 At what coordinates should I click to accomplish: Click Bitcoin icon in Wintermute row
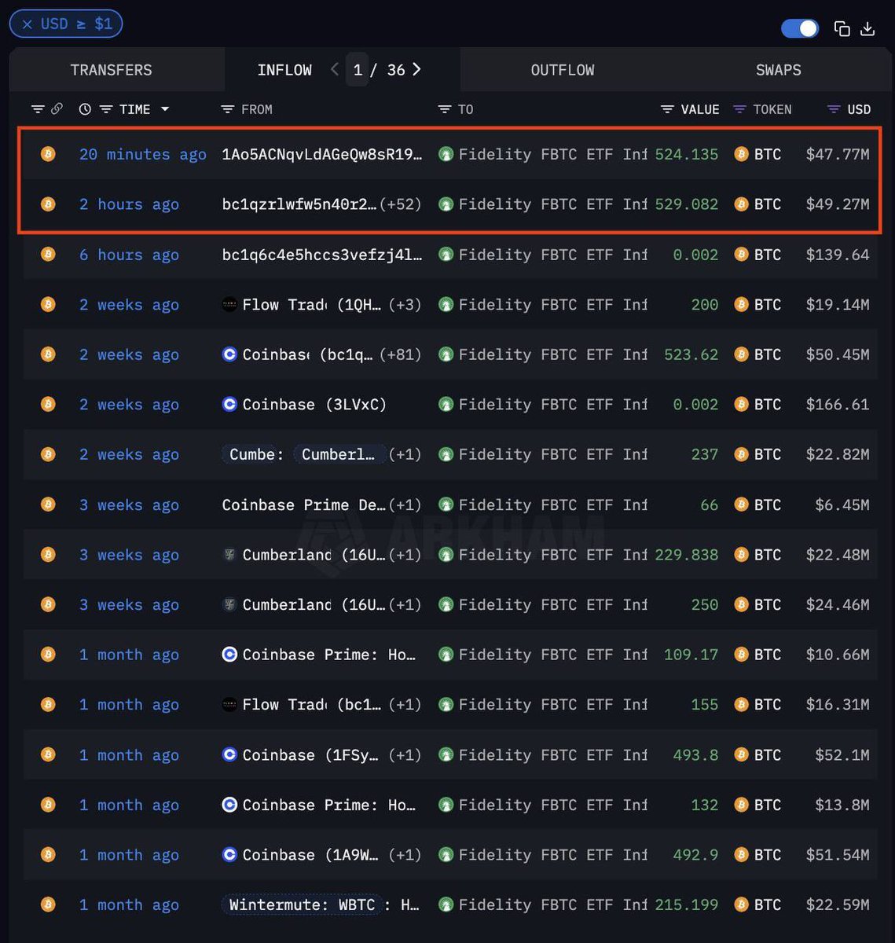click(x=48, y=905)
